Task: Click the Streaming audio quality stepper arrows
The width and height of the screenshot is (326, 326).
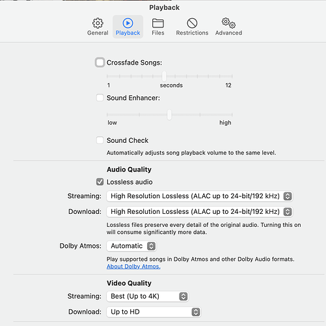Action: tap(288, 196)
